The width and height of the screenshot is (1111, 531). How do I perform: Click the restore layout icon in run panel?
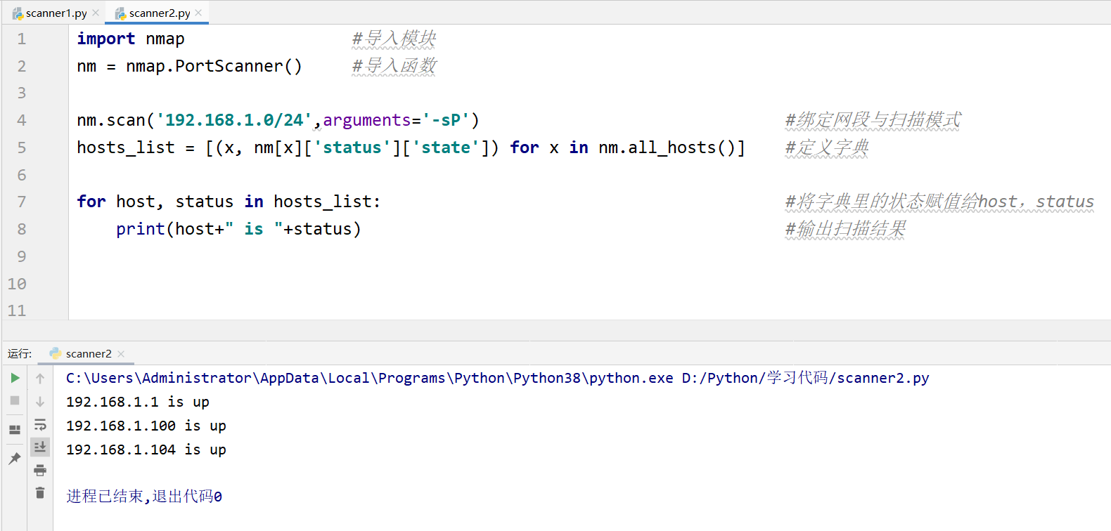point(15,430)
